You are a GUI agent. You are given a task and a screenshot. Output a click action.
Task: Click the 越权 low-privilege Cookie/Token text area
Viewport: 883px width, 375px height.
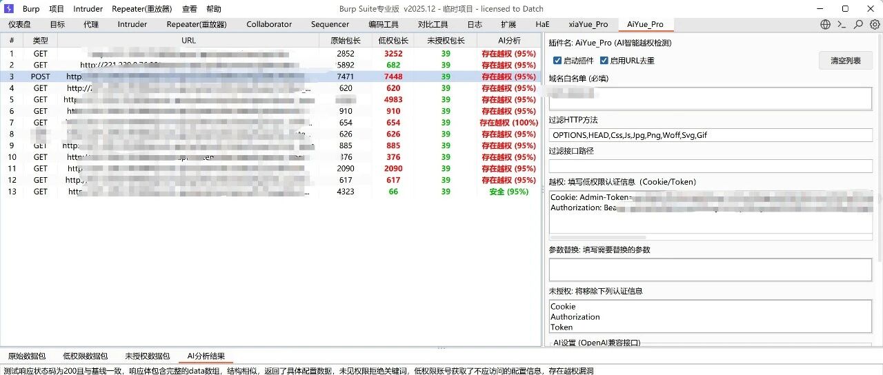pyautogui.click(x=711, y=212)
